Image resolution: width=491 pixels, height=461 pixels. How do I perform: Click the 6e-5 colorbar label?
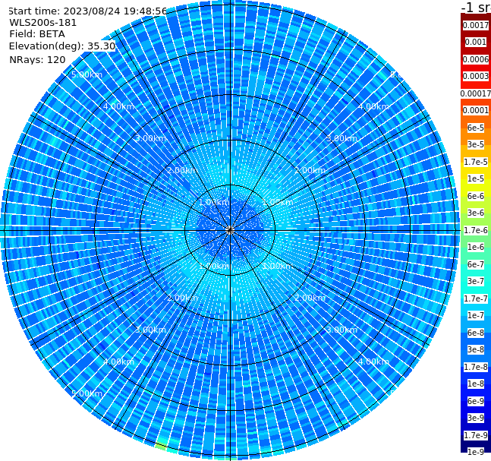(476, 128)
